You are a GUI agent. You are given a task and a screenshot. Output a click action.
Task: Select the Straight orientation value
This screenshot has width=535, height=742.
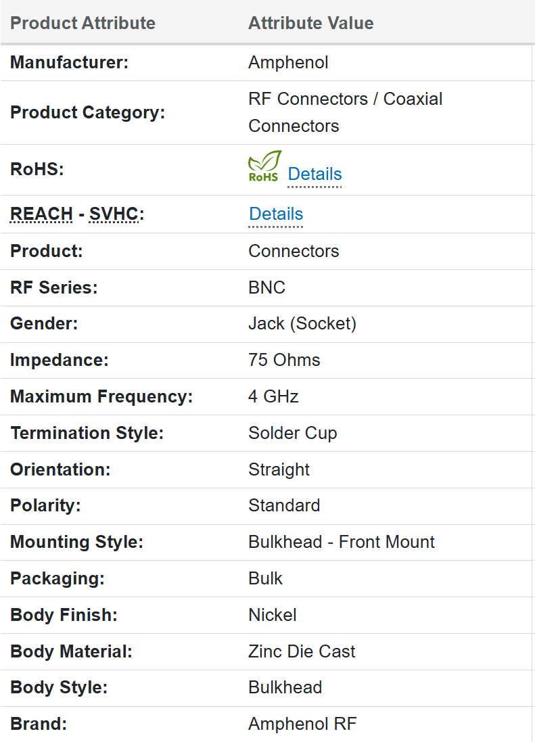279,469
